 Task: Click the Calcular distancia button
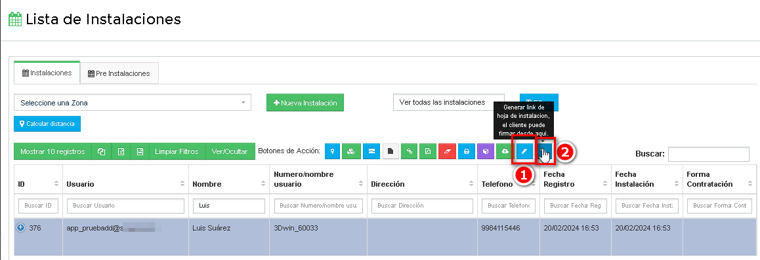click(47, 124)
